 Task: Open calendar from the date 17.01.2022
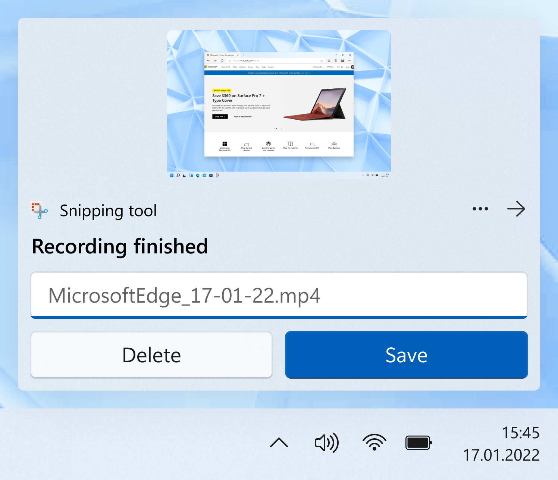(501, 455)
